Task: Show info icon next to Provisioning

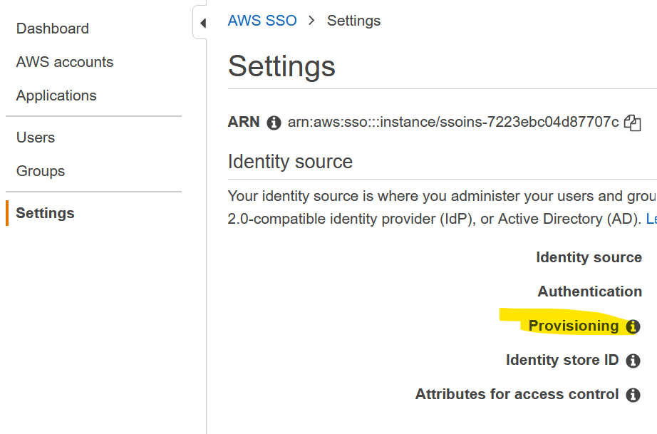Action: coord(633,326)
